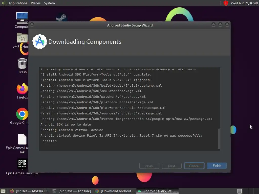Viewport: 259px width, 194px height.
Task: Click the Cancel button
Action: (194, 166)
